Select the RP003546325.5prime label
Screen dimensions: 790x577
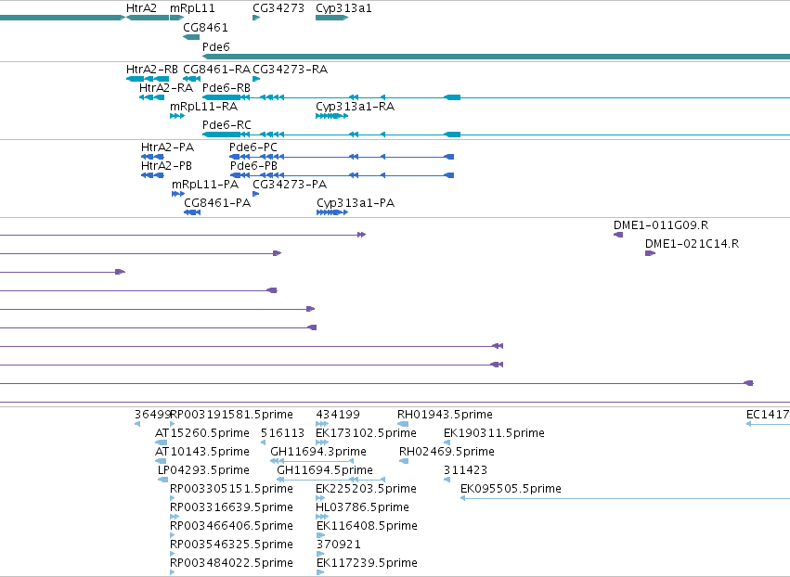point(231,545)
